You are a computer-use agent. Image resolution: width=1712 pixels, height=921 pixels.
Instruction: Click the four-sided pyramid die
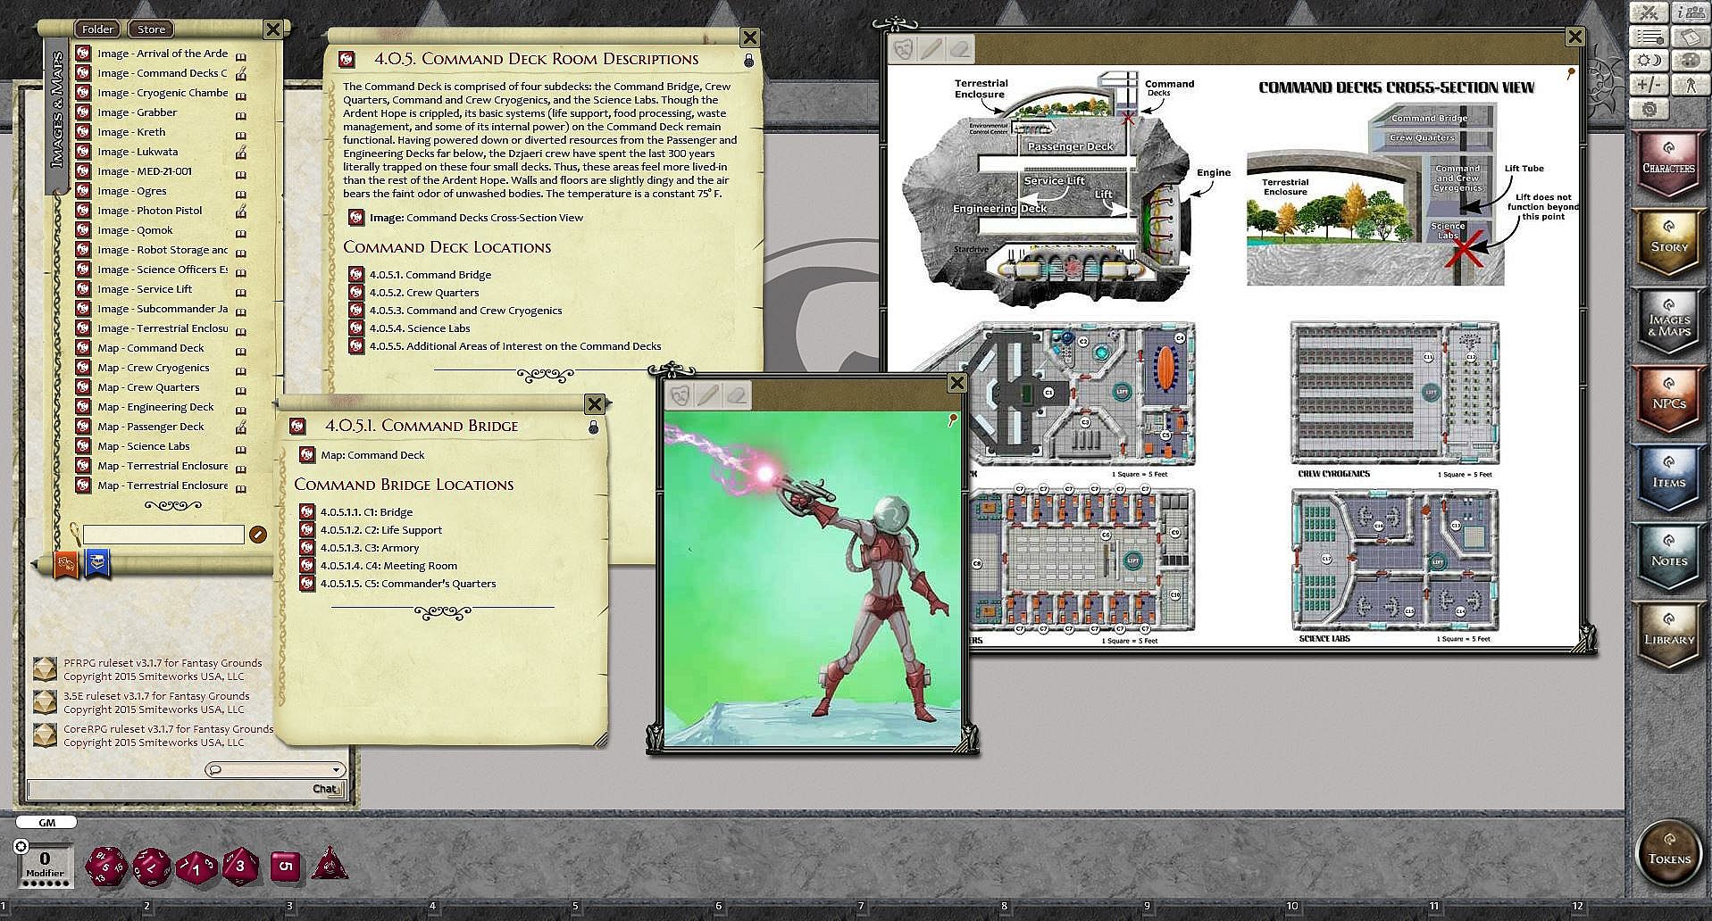[330, 865]
